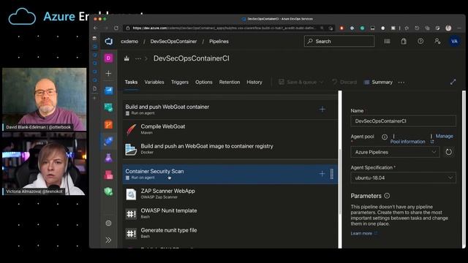
Task: Open Learn more link under Parameters
Action: tap(361, 233)
